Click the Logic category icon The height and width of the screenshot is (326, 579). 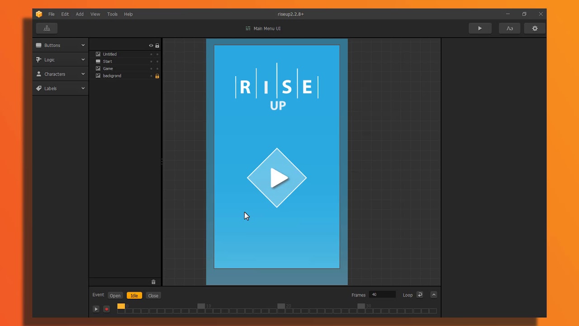pos(38,60)
